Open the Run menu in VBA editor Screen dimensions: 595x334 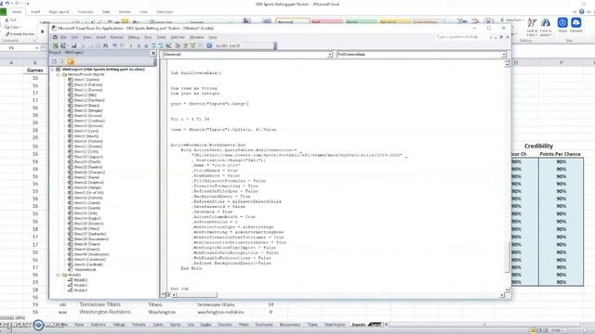pos(148,37)
